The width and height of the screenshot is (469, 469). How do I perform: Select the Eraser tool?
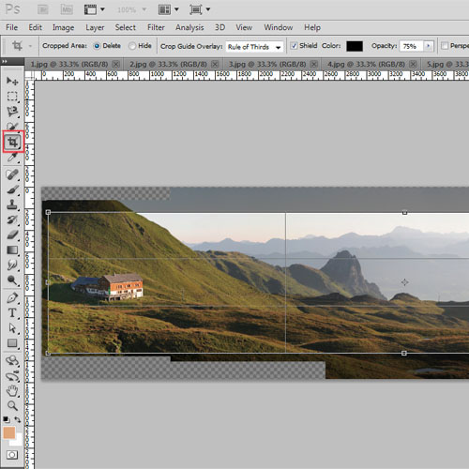coord(12,234)
